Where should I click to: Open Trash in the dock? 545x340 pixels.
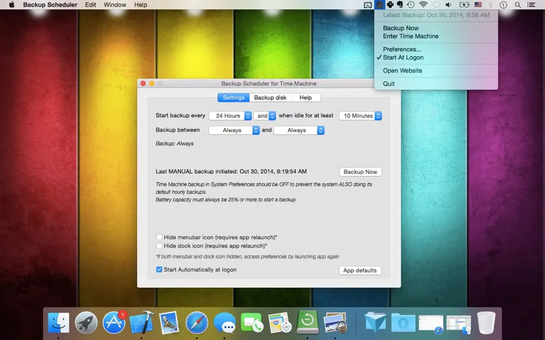(486, 323)
